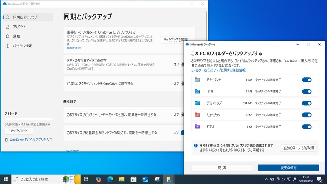
Task: Click the paint-style app icon in taskbar
Action: 157,179
